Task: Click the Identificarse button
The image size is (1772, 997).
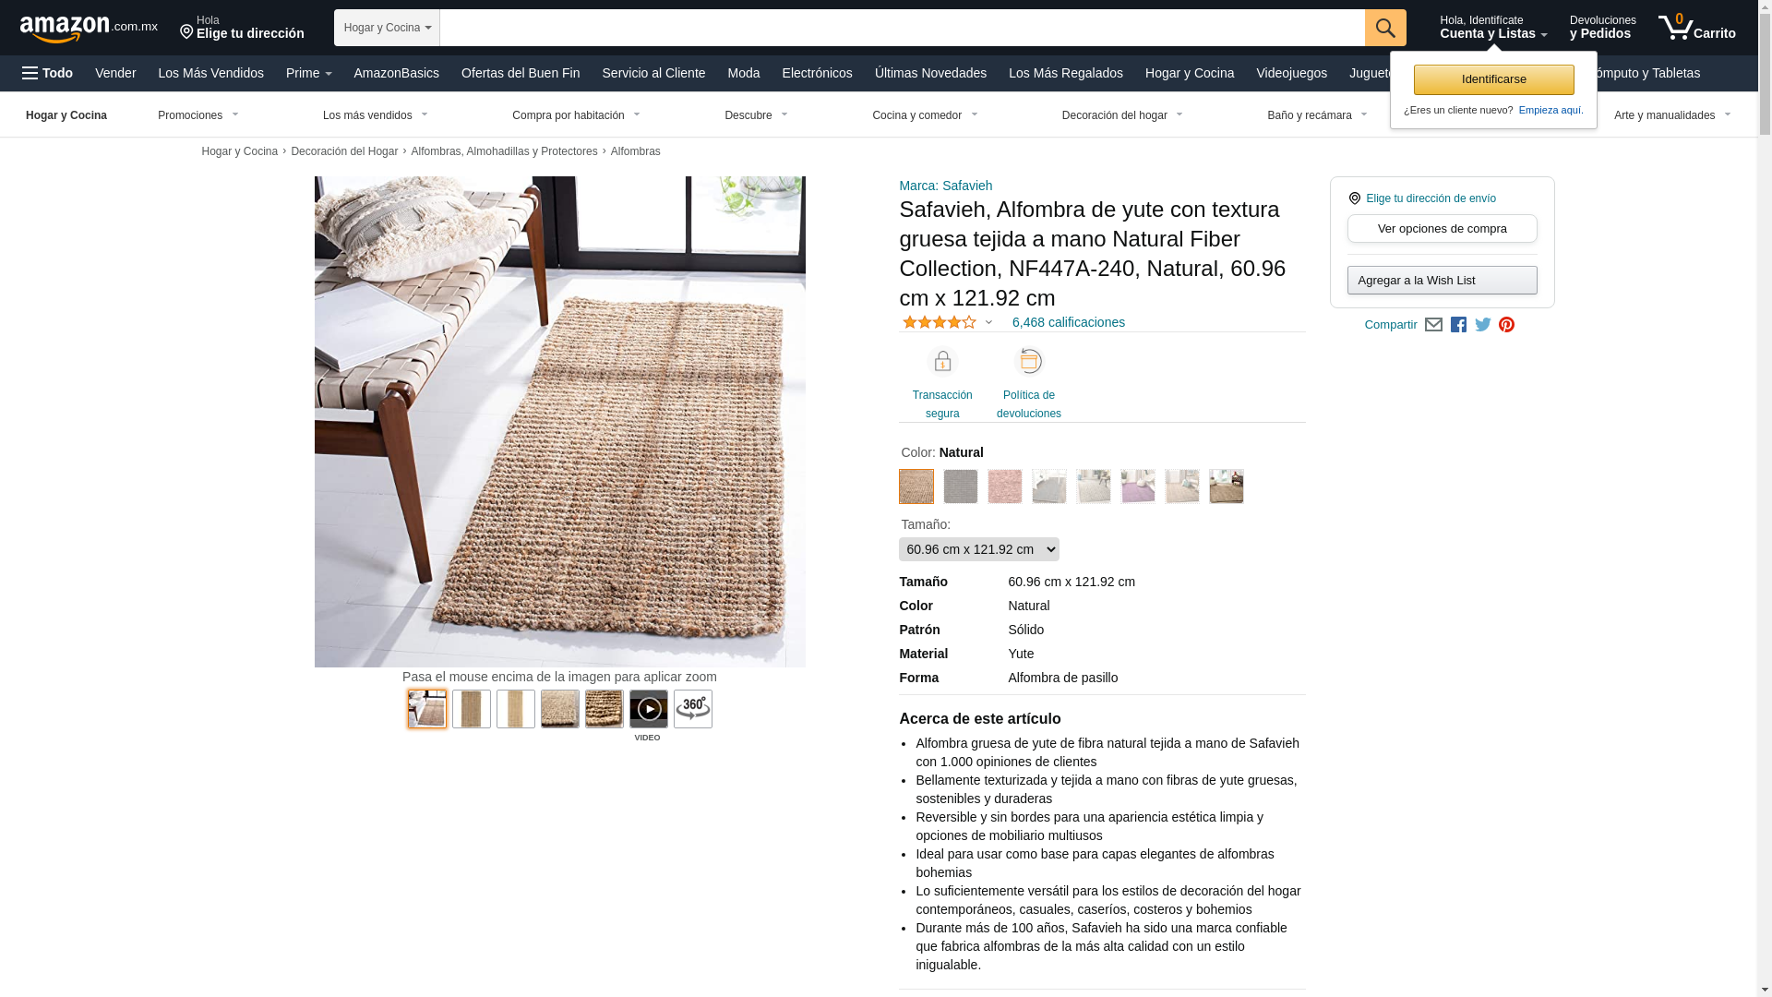Action: 1493,79
